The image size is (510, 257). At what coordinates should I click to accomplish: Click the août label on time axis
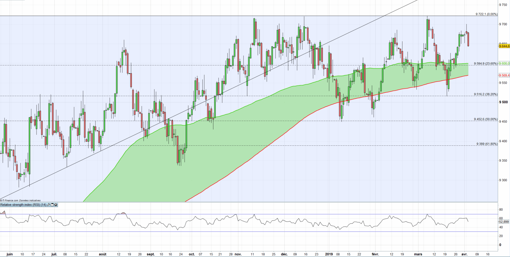point(103,254)
